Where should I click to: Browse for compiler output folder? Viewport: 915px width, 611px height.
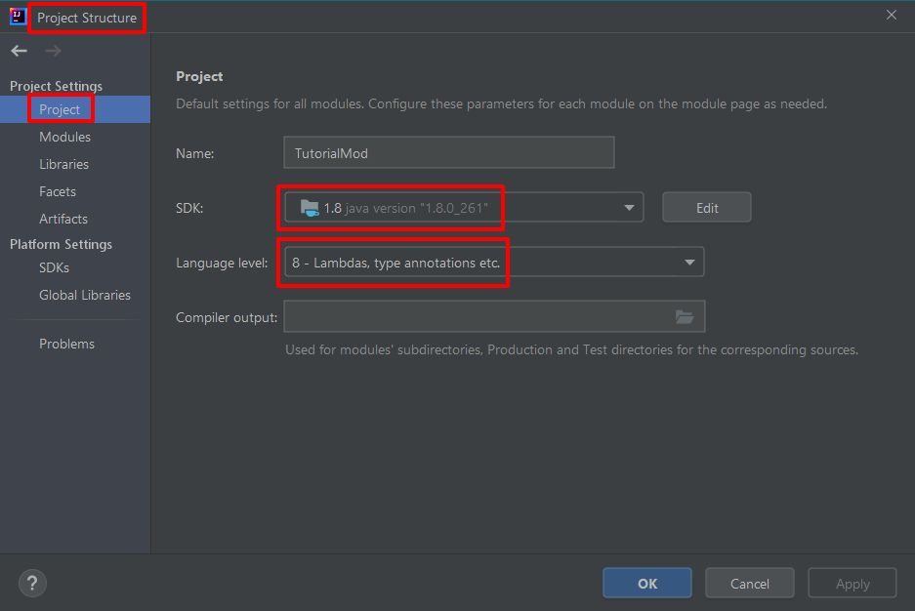(685, 316)
